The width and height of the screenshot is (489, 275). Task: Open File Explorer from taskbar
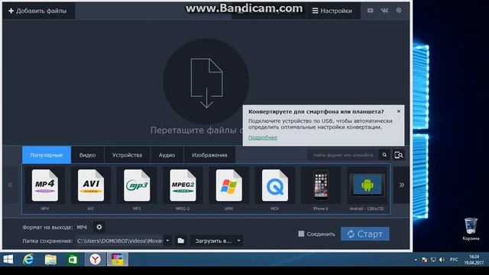click(x=50, y=259)
